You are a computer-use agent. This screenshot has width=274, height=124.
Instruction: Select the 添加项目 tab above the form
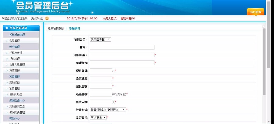tap(75, 28)
